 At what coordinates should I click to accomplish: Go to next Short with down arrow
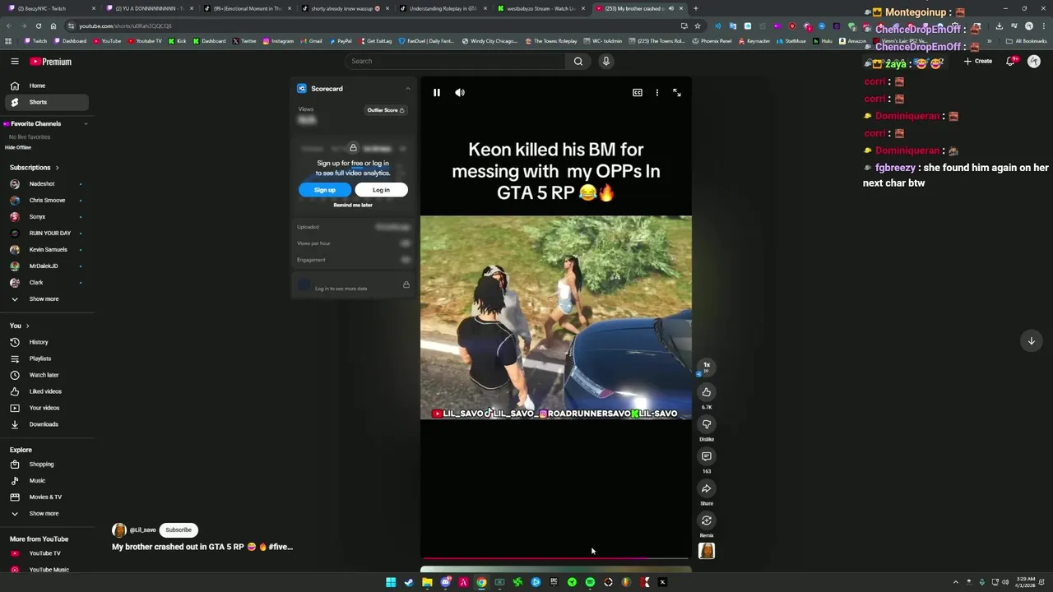(1031, 340)
